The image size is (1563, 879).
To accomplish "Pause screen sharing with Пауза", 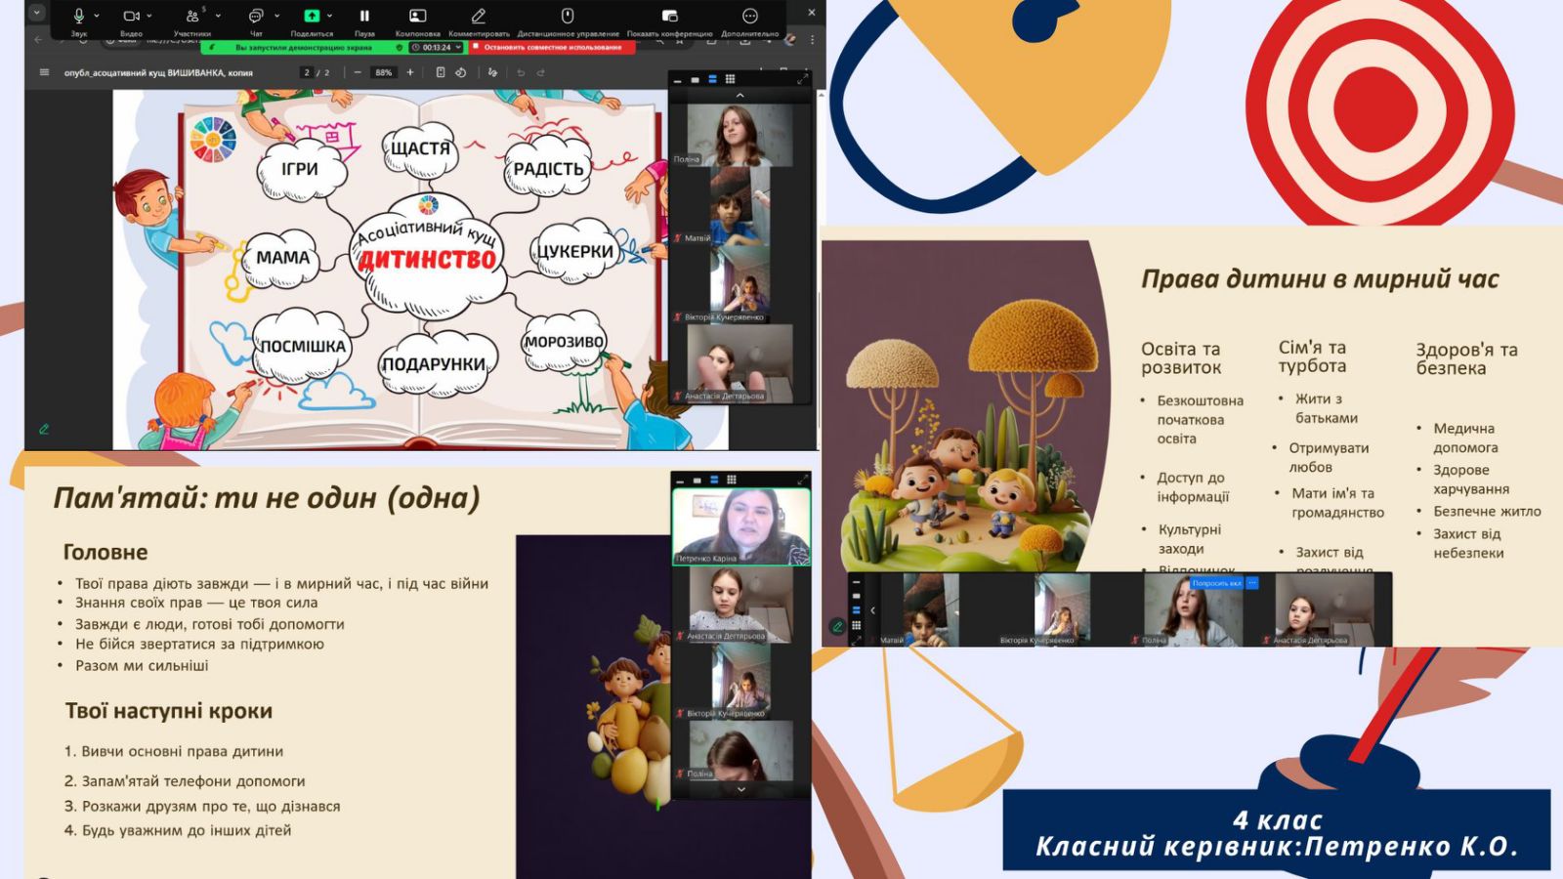I will coord(364,16).
